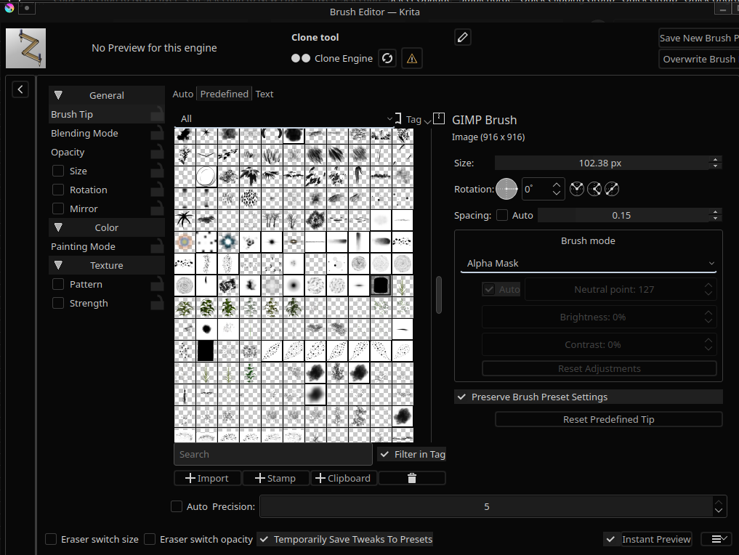The width and height of the screenshot is (739, 555).
Task: Enable the Rotation option checkbox
Action: (58, 190)
